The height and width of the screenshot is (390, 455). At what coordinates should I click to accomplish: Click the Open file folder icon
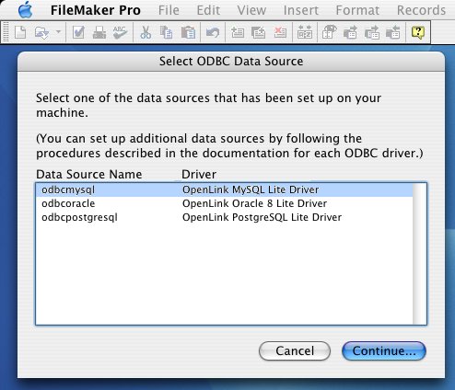41,32
